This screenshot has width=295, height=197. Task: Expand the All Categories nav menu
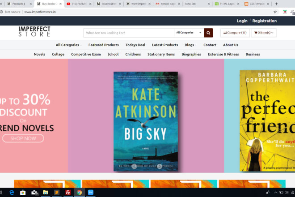pyautogui.click(x=68, y=45)
